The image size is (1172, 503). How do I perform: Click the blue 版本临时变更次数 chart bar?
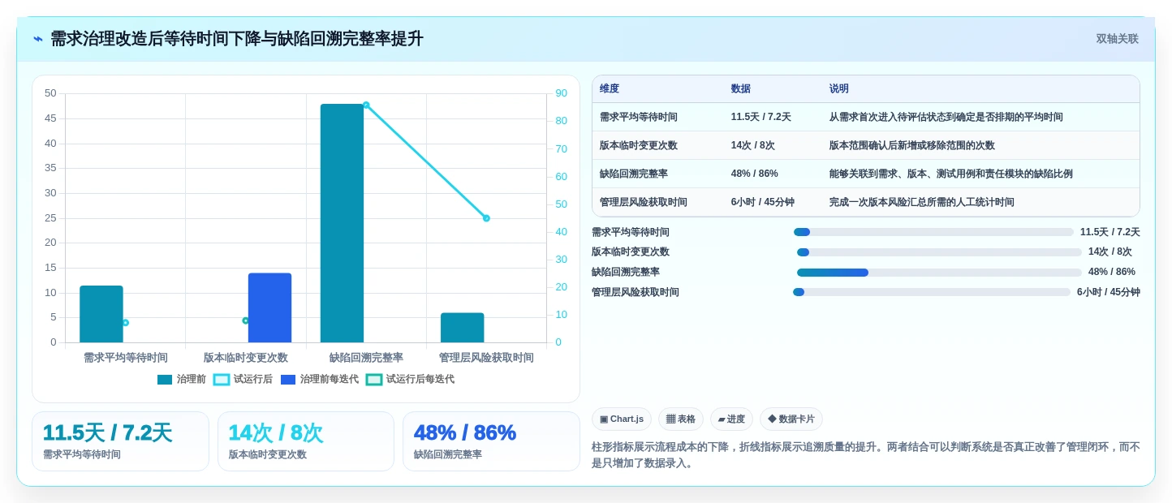pyautogui.click(x=269, y=307)
